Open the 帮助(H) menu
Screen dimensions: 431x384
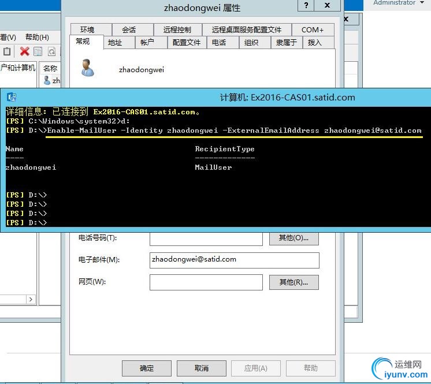click(x=37, y=37)
